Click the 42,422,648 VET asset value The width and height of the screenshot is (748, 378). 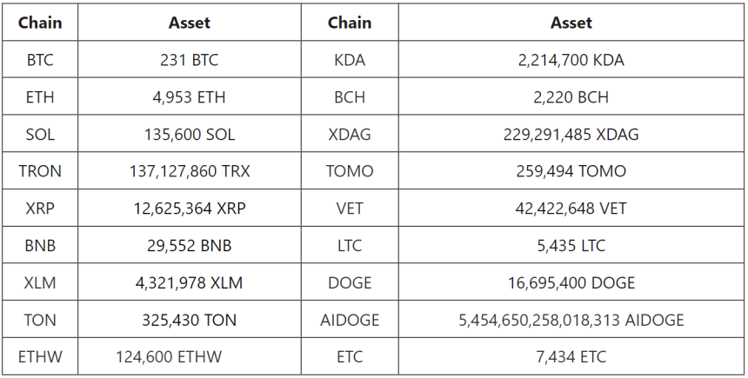point(571,209)
